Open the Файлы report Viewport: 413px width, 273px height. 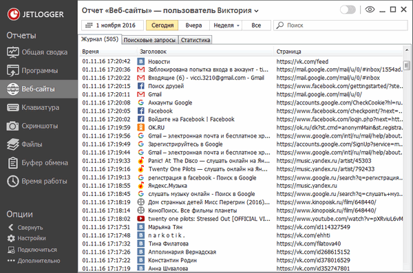(x=39, y=144)
